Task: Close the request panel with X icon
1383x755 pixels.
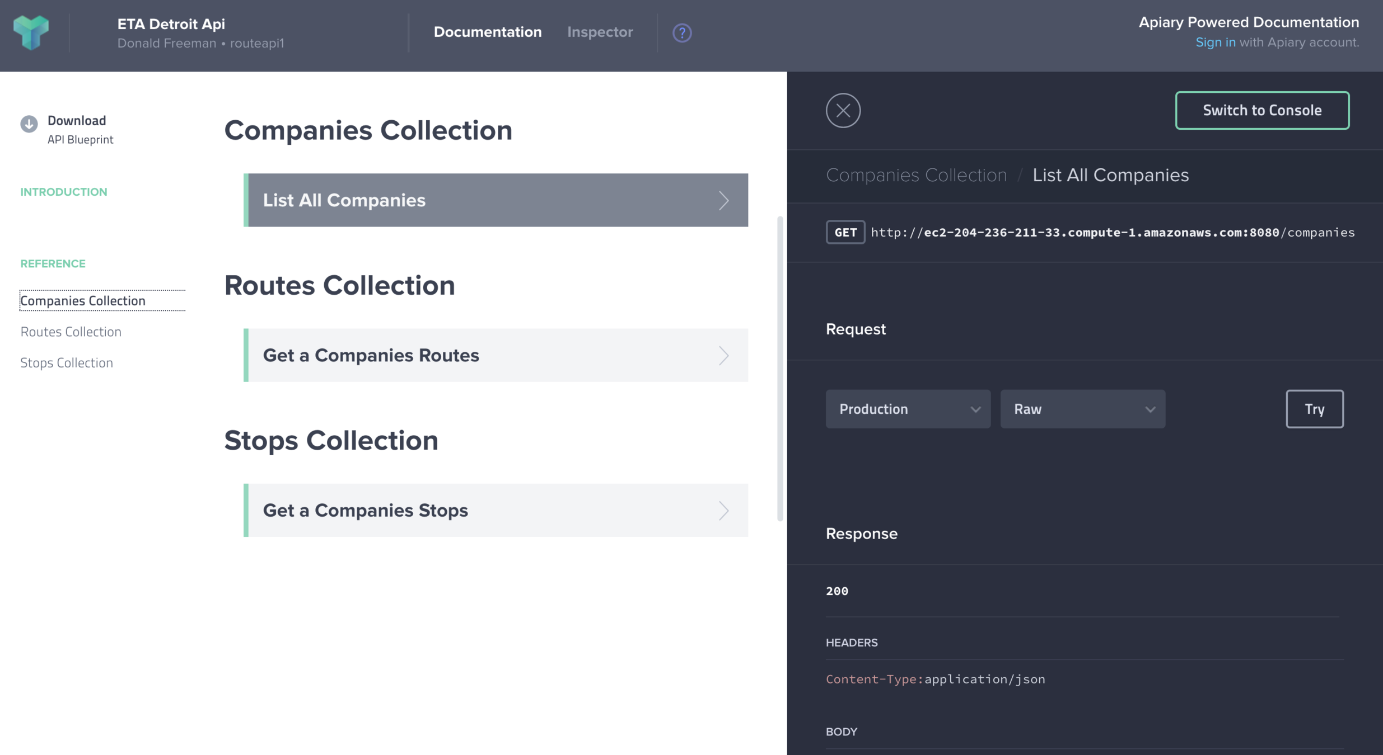Action: (843, 110)
